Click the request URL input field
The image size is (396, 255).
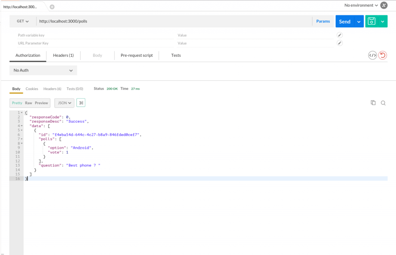pos(116,21)
